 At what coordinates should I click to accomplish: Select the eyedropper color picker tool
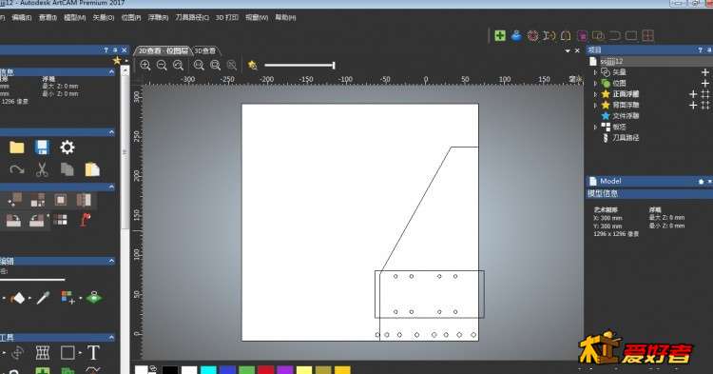coord(43,298)
